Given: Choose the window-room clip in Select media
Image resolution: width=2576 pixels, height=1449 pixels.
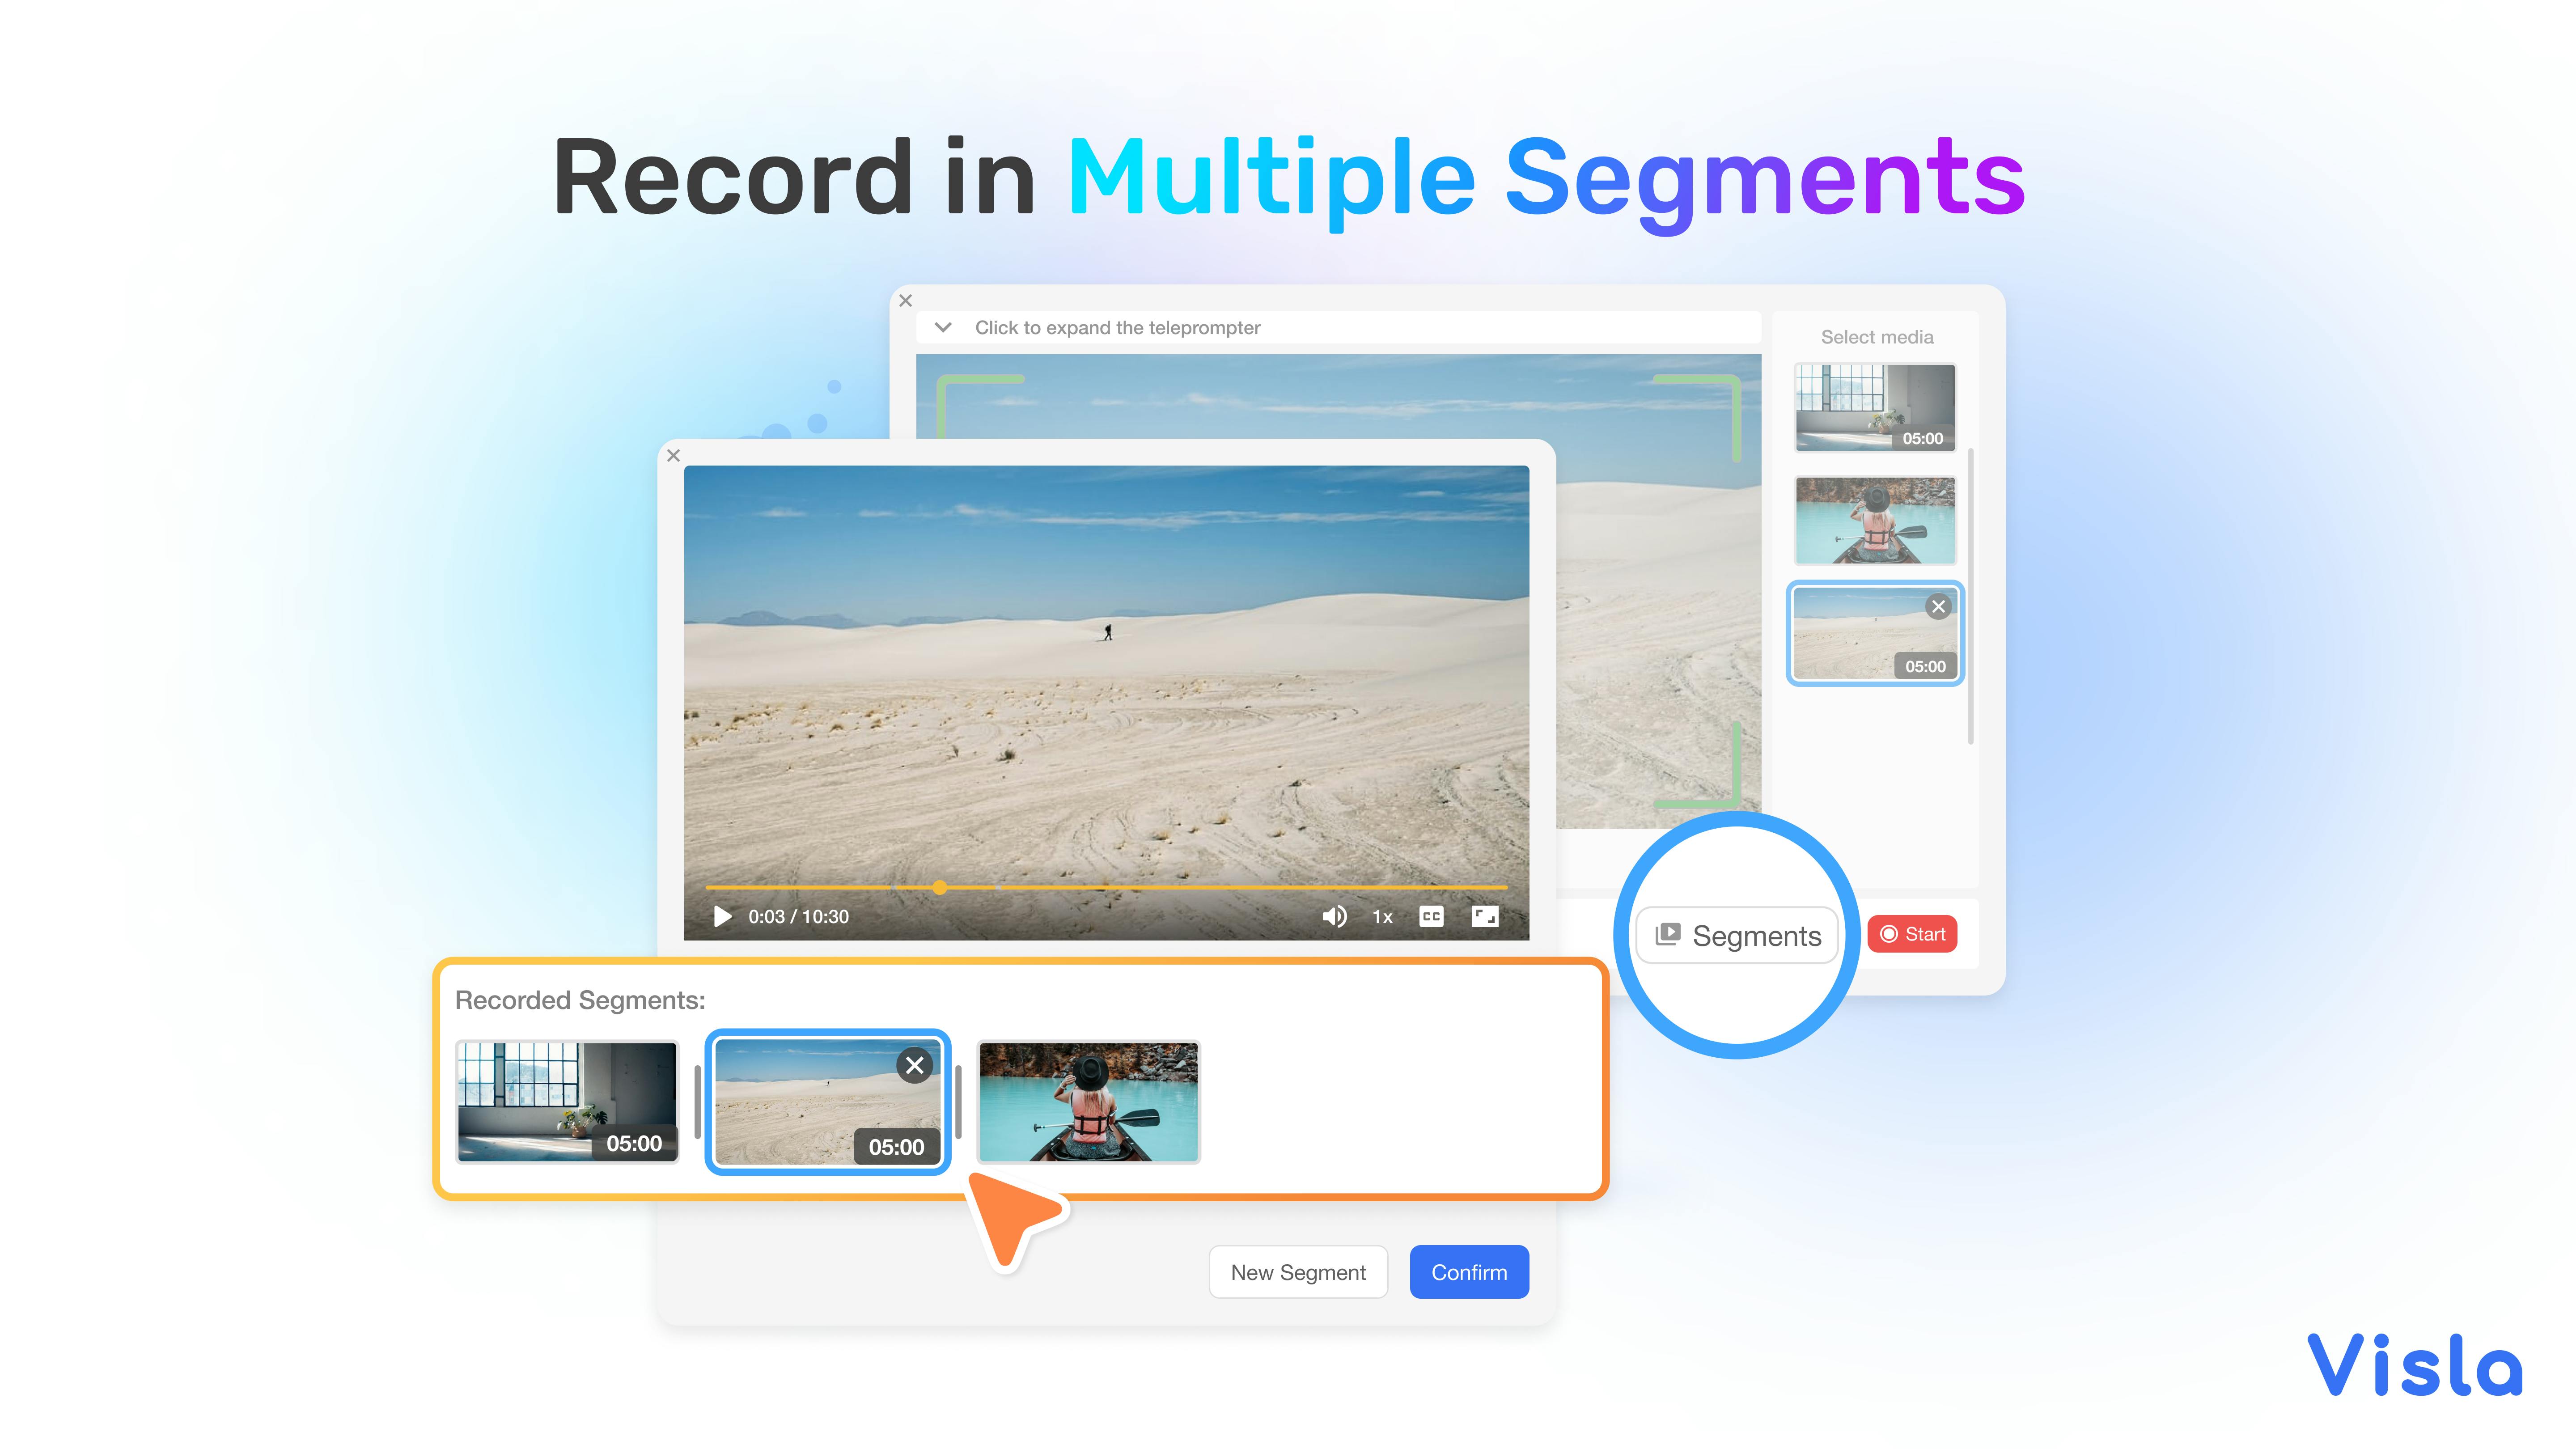Looking at the screenshot, I should (1875, 407).
